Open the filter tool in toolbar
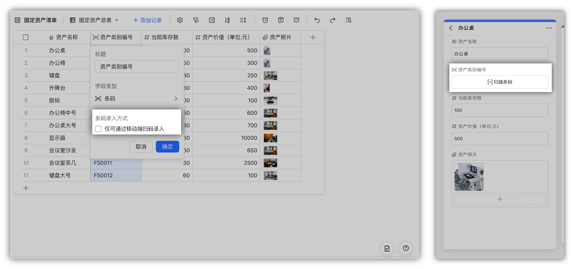This screenshot has width=572, height=269. (x=196, y=20)
